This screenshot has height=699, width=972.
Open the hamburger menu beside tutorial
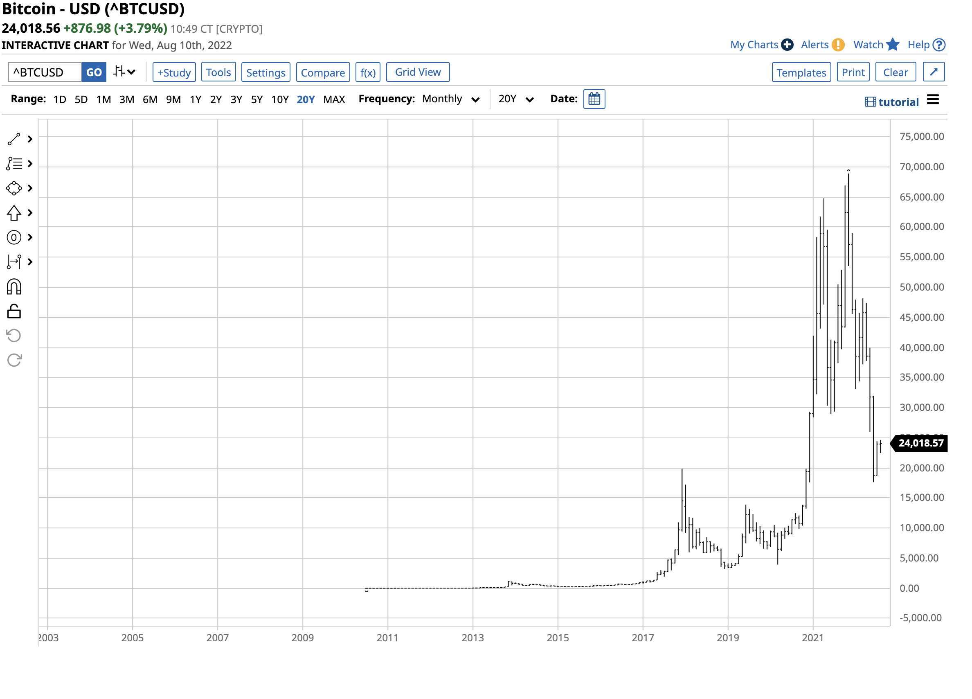coord(934,100)
